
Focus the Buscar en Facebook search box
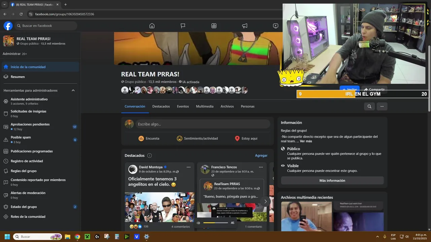pos(46,26)
